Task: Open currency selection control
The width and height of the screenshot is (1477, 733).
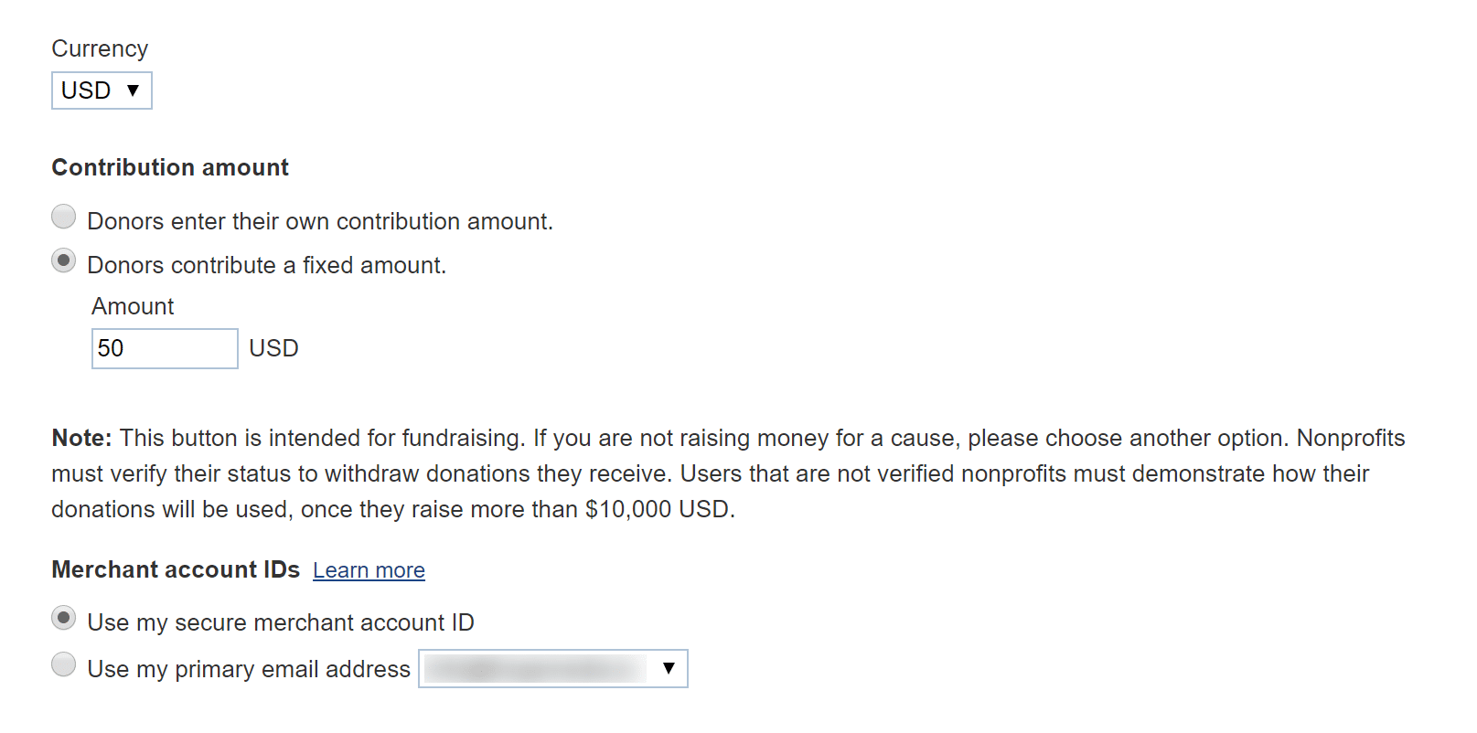Action: (101, 90)
